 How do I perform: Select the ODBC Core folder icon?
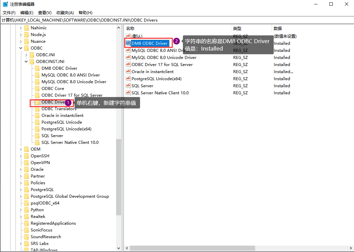click(37, 89)
